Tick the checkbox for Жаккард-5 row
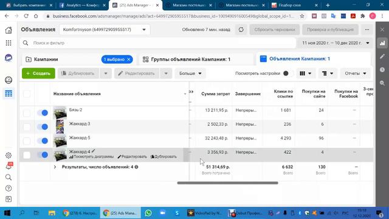389x219 pixels. (x=27, y=141)
